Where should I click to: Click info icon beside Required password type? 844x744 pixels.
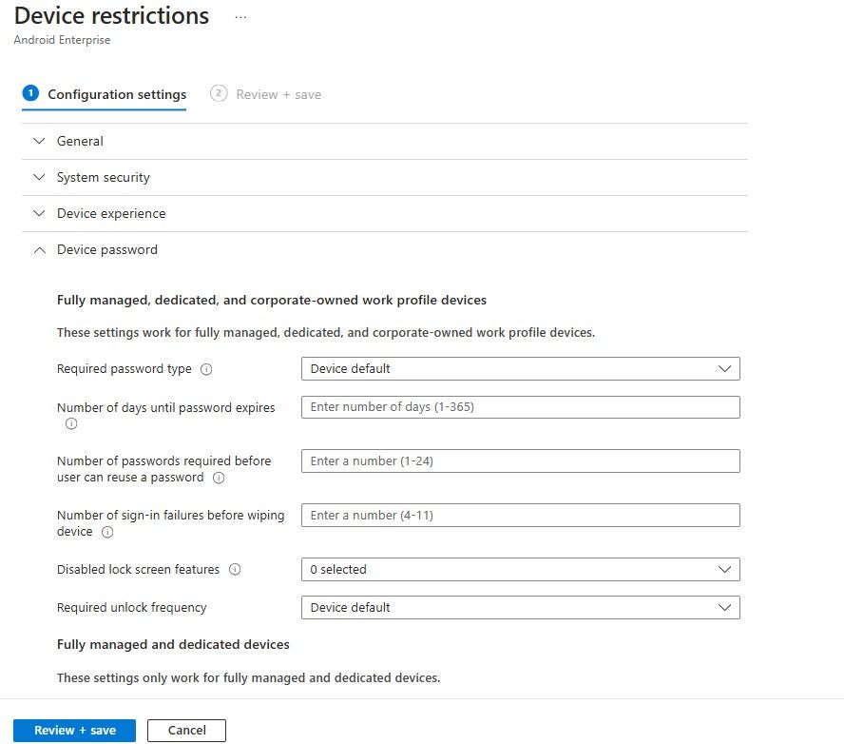[x=206, y=369]
